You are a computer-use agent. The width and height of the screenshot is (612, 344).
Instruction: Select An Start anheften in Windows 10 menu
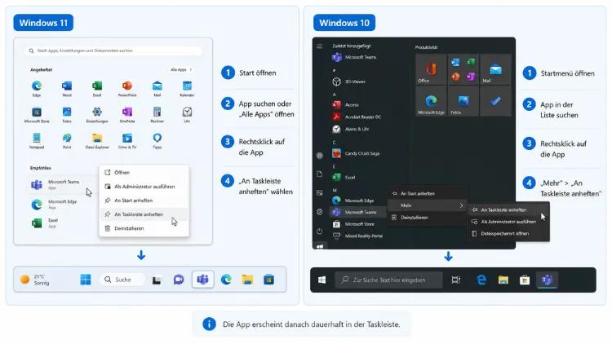[428, 193]
